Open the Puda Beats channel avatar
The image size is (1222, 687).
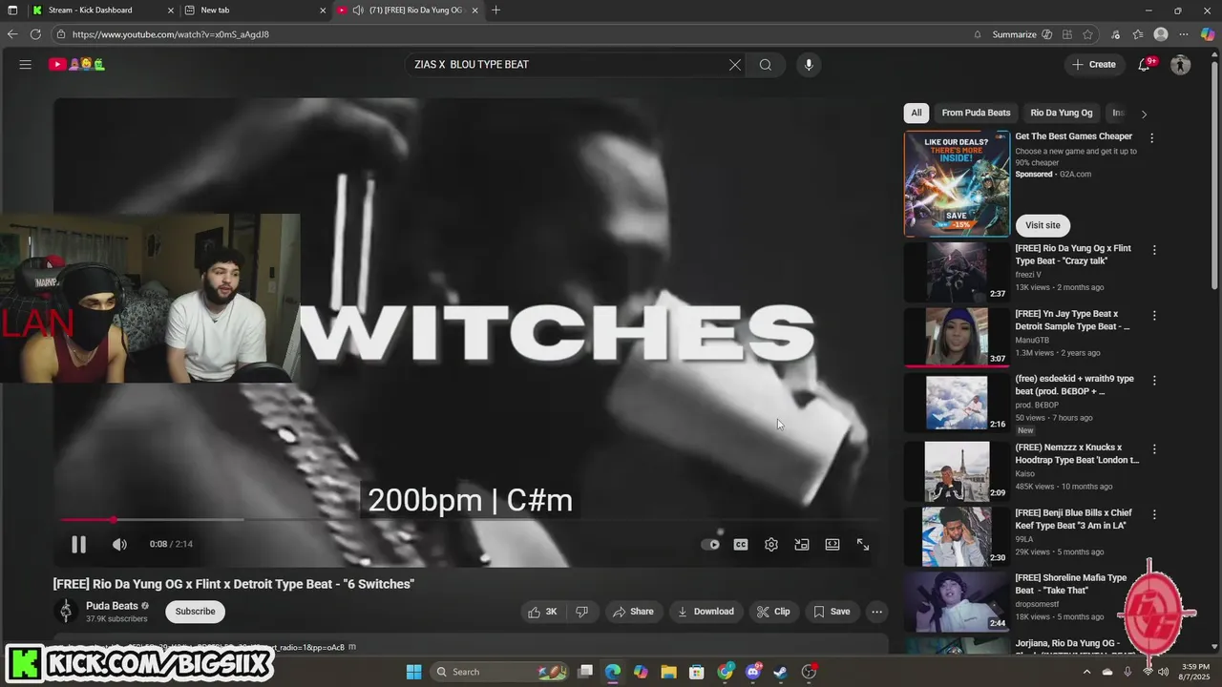pos(66,612)
